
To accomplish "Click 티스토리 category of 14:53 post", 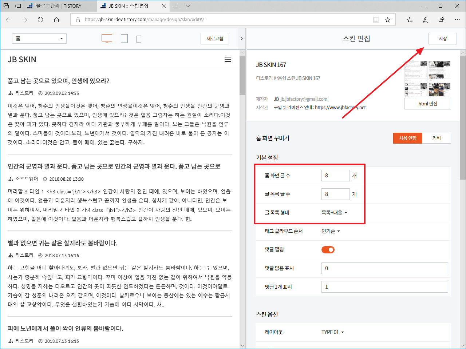I will pos(24,93).
